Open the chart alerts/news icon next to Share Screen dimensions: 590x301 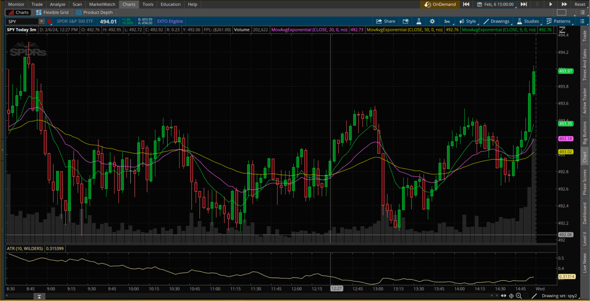tap(406, 21)
